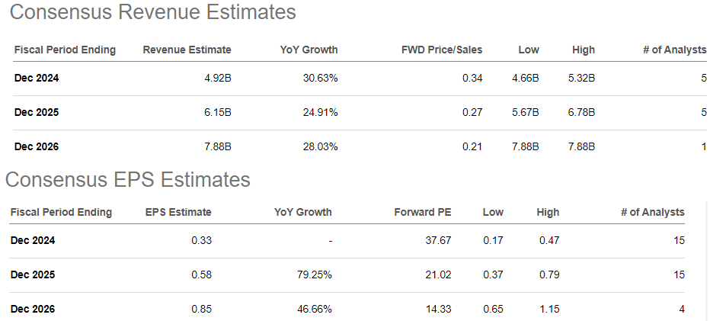This screenshot has height=321, width=710.
Task: Select the Dec 2026 row in EPS table
Action: (x=33, y=309)
